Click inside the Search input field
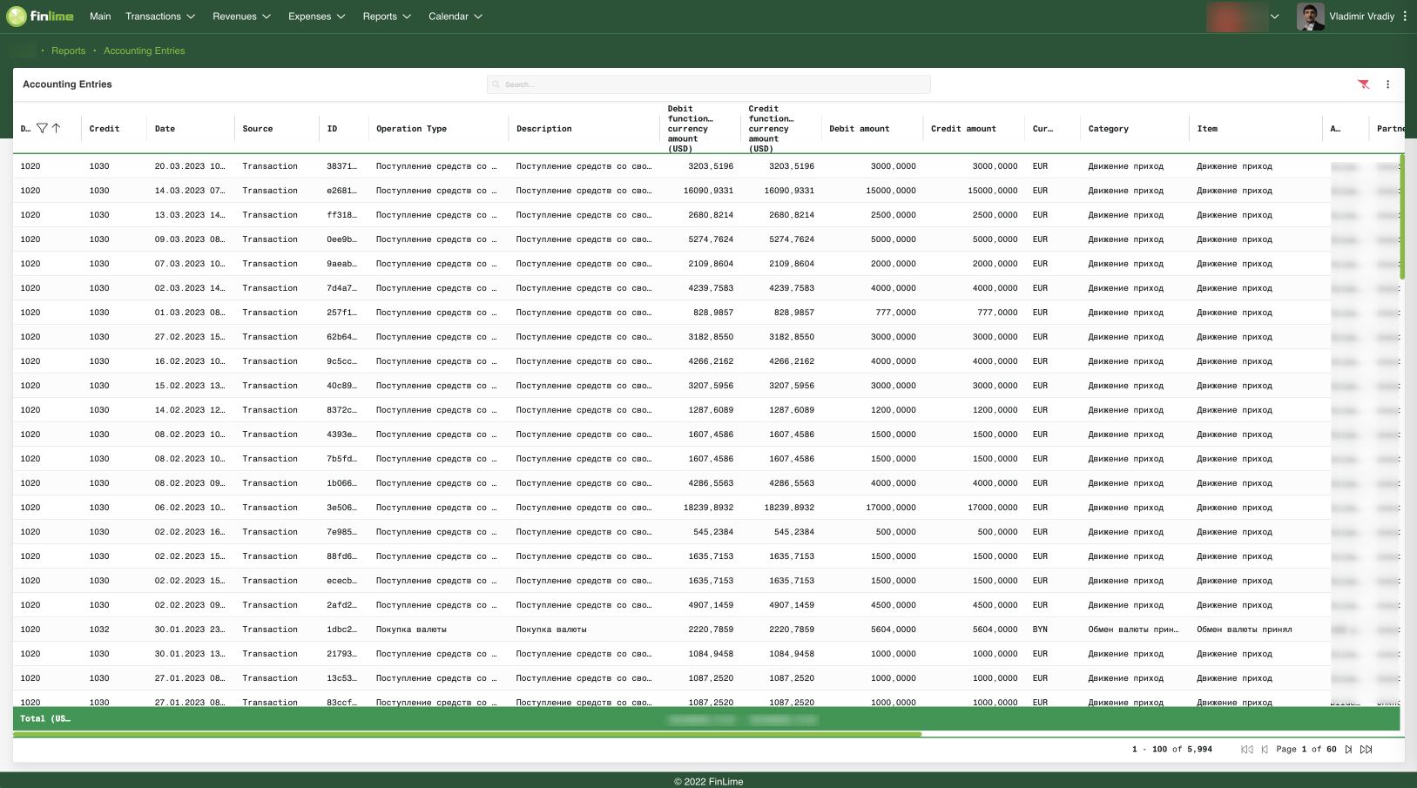Viewport: 1417px width, 788px height. [x=708, y=84]
